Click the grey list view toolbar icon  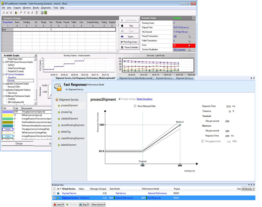click(37, 13)
